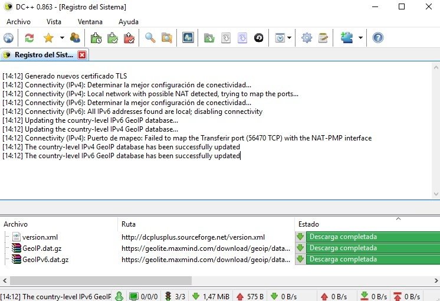
Task: Click the transfers scrollbar right arrow
Action: pos(436,280)
